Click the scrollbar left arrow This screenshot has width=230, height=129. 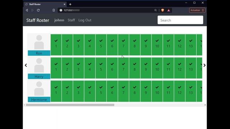click(25, 105)
